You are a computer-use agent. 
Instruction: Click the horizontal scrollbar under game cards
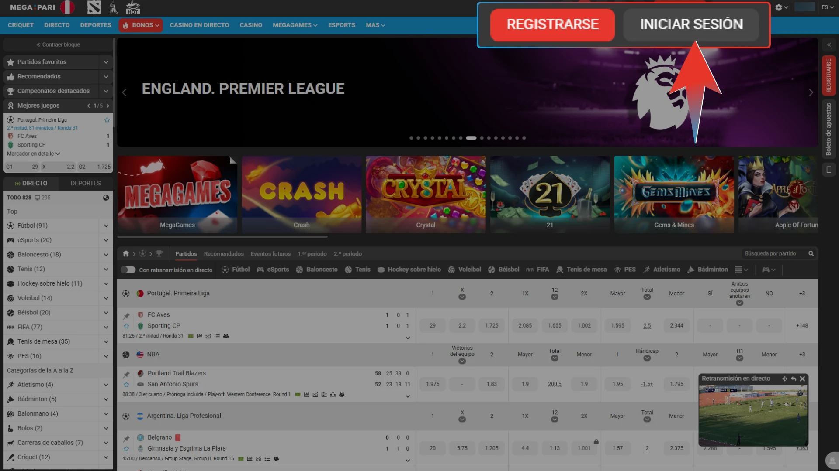coord(222,237)
